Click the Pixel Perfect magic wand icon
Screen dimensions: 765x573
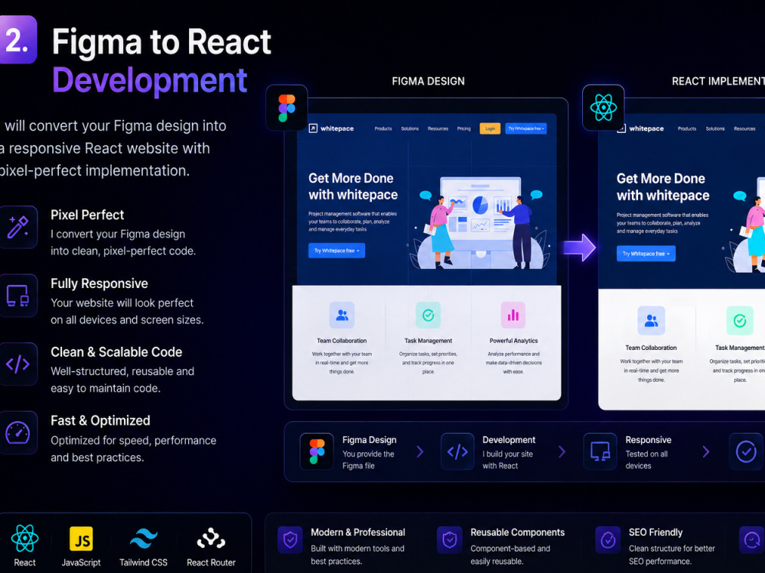(x=18, y=227)
